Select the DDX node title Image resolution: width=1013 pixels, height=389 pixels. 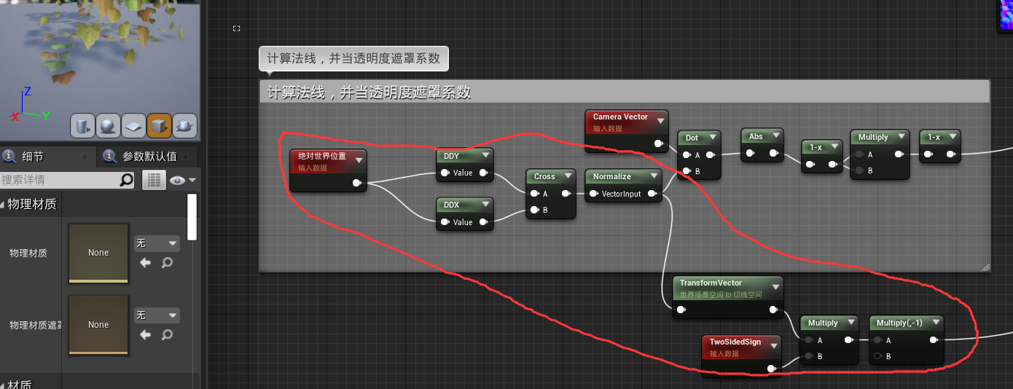tap(451, 205)
